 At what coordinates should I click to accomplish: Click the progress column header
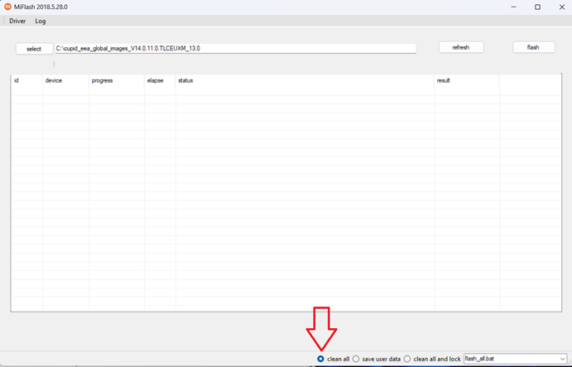pos(103,81)
